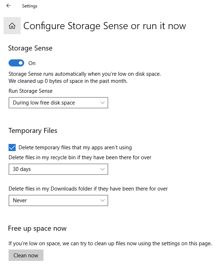Click the "Storage Sense" section heading

30,48
